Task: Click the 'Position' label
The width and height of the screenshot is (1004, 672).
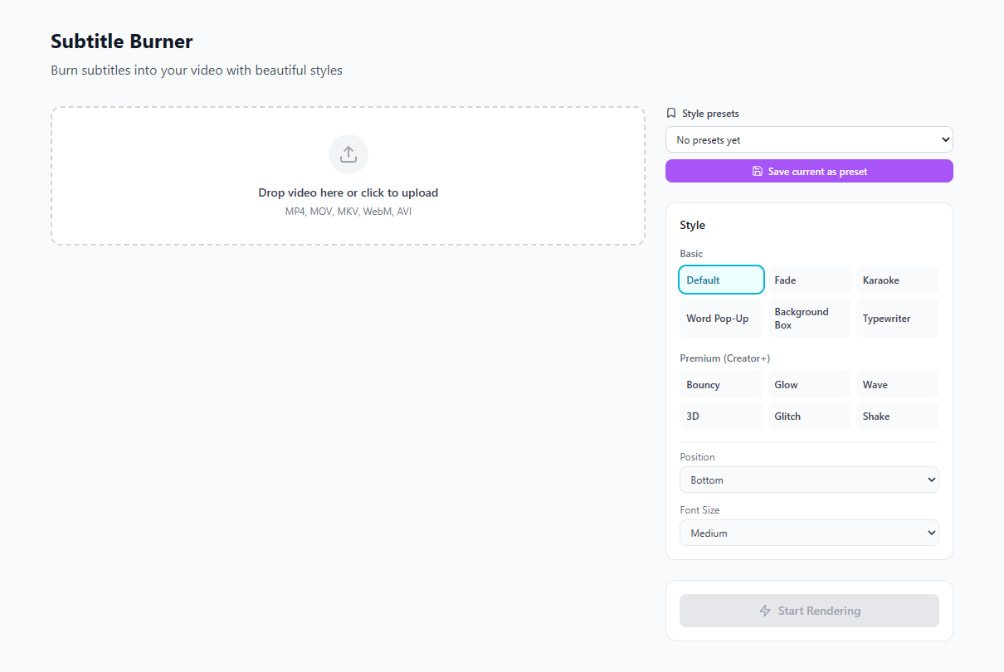Action: pos(697,457)
